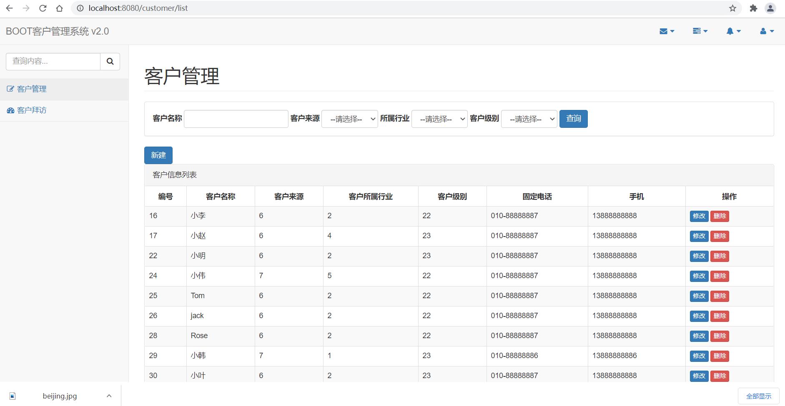Click 删除 for customer 小叶
This screenshot has width=785, height=406.
point(720,376)
